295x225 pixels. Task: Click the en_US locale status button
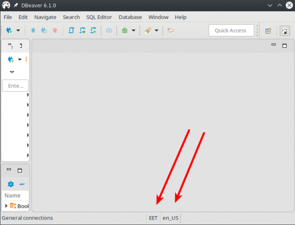pos(171,218)
